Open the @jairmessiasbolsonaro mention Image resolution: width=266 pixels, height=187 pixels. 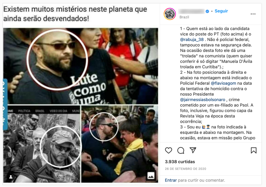(x=203, y=100)
